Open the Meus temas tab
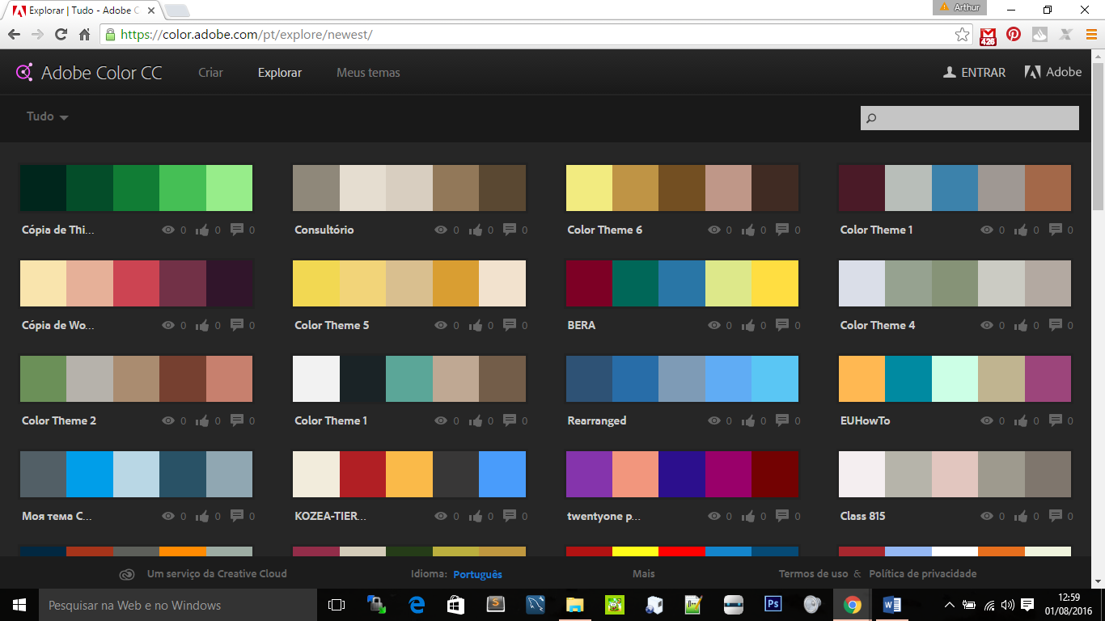This screenshot has width=1105, height=621. (x=368, y=72)
